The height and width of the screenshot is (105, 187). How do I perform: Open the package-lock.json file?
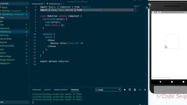[x=7, y=60]
